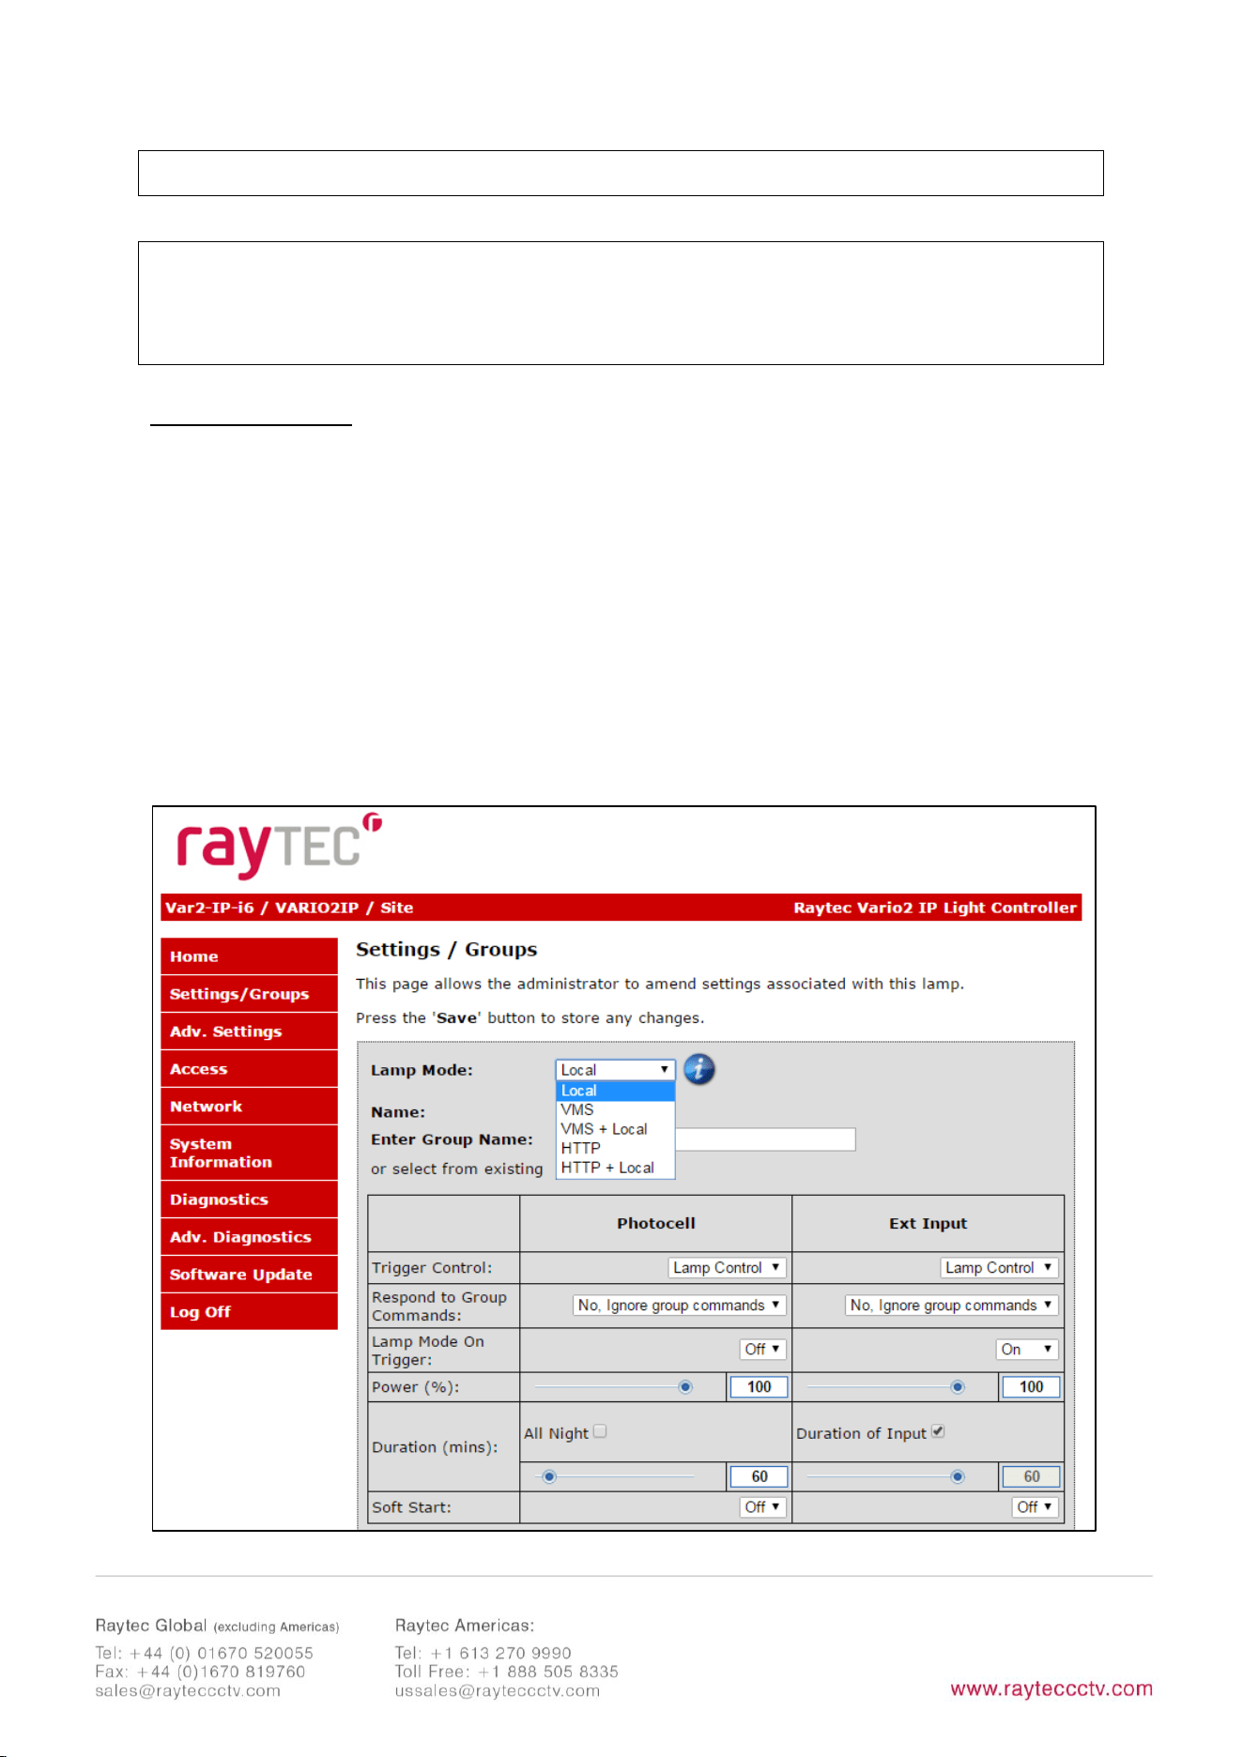Image resolution: width=1243 pixels, height=1757 pixels.
Task: Click the sales@rayteccctv.com email address
Action: pos(188,1691)
